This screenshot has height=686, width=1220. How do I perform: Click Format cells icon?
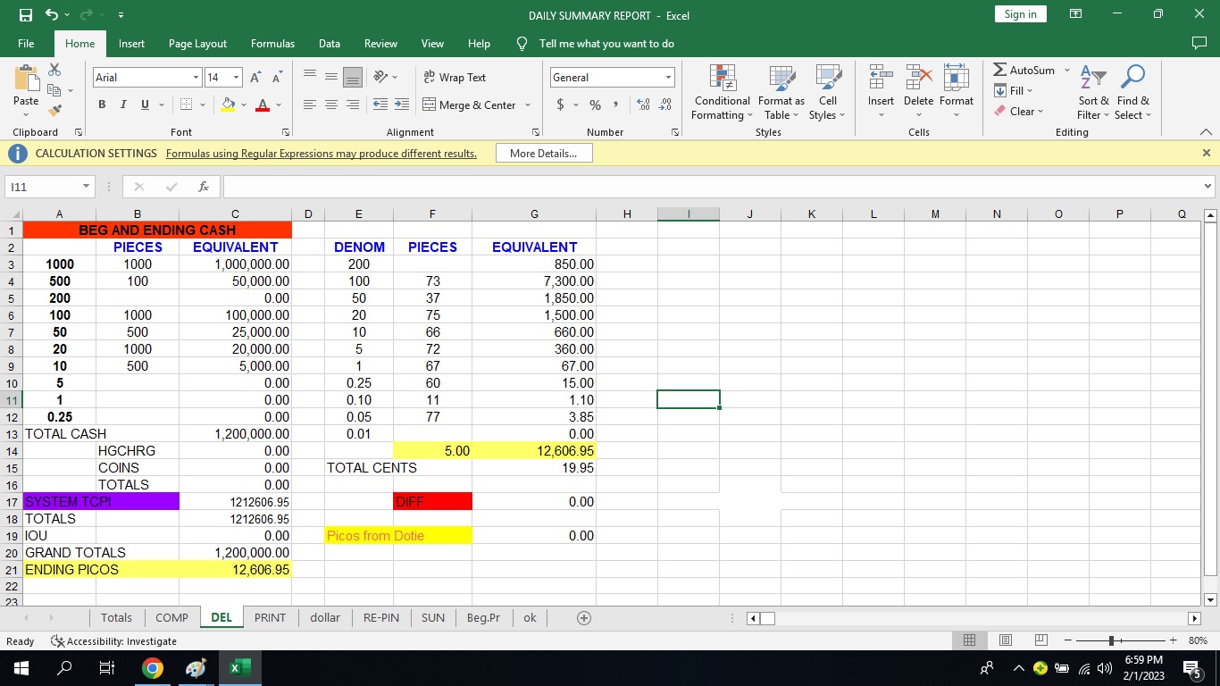(x=956, y=78)
